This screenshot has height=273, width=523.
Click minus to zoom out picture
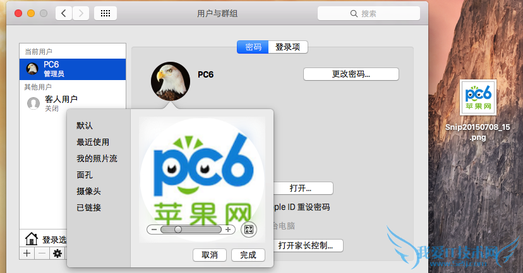tap(153, 229)
